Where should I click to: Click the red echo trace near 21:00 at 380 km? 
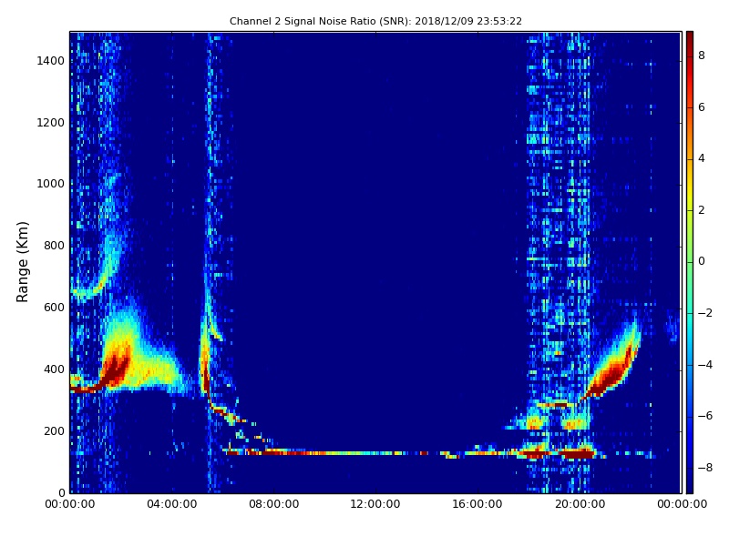pyautogui.click(x=610, y=375)
